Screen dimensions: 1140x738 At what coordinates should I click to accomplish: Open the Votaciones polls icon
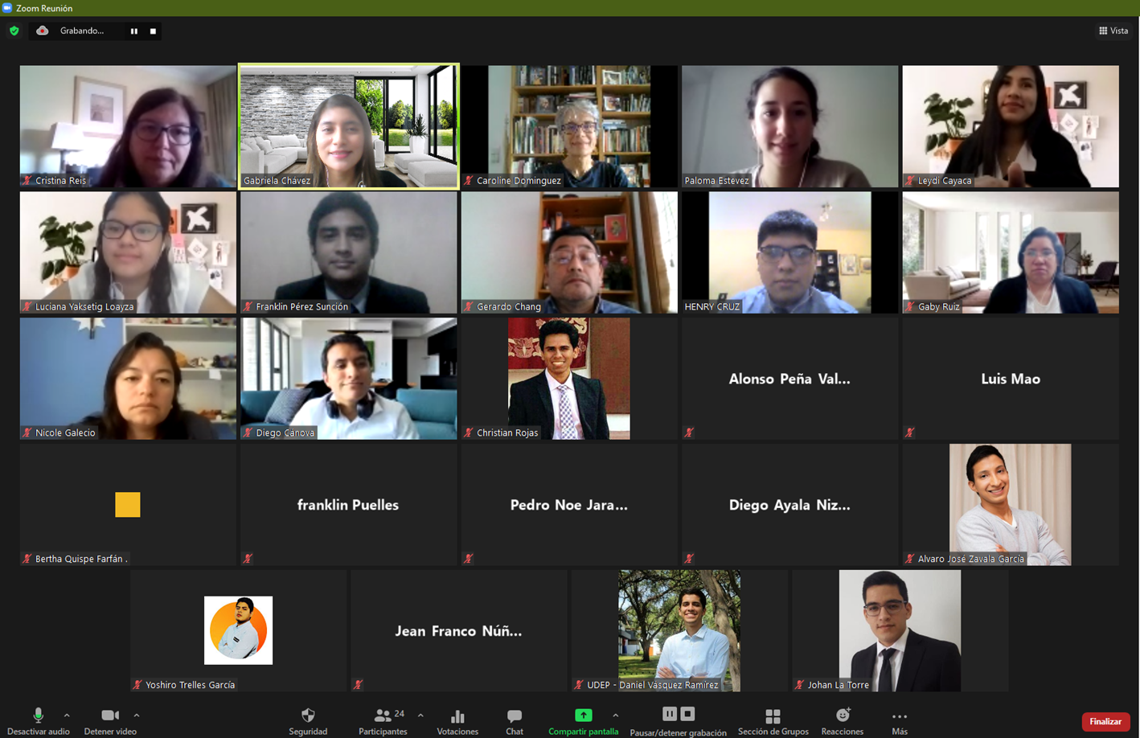click(x=457, y=716)
